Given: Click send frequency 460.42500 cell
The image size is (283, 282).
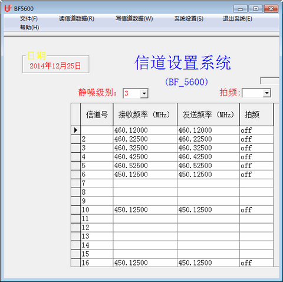Looking at the screenshot, I should (208, 157).
